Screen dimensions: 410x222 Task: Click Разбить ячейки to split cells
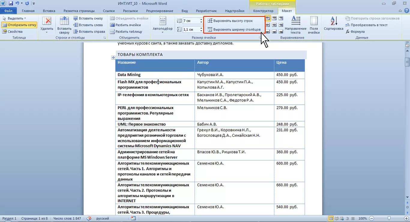point(125,25)
